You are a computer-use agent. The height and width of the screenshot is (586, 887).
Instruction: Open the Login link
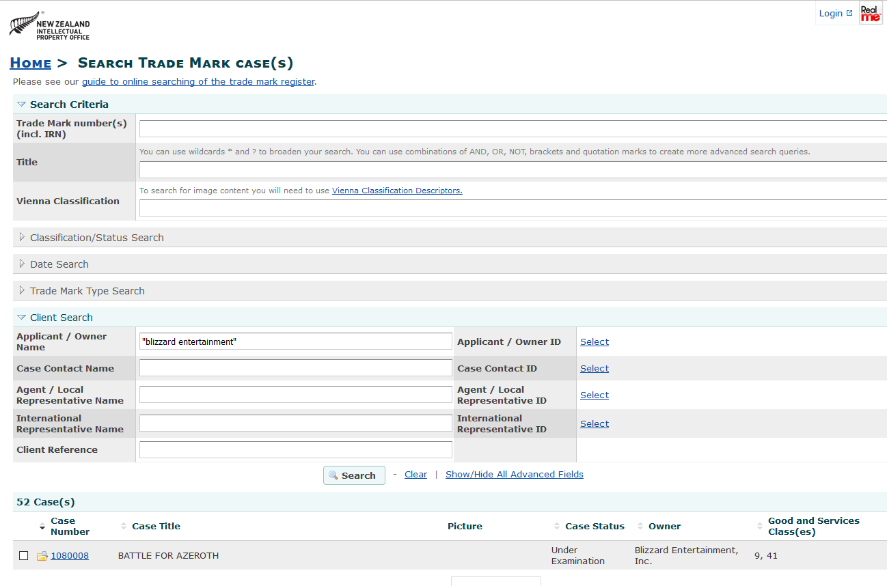click(830, 13)
